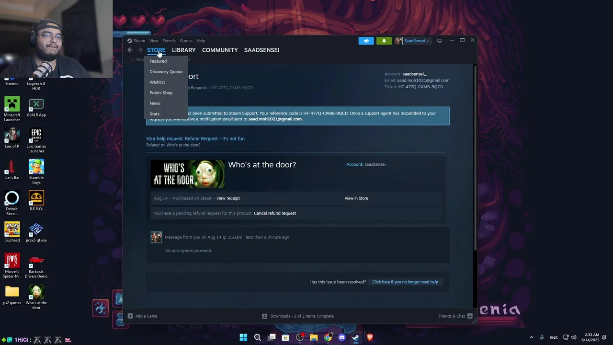This screenshot has height=345, width=613.
Task: Open the View menu
Action: [x=154, y=41]
